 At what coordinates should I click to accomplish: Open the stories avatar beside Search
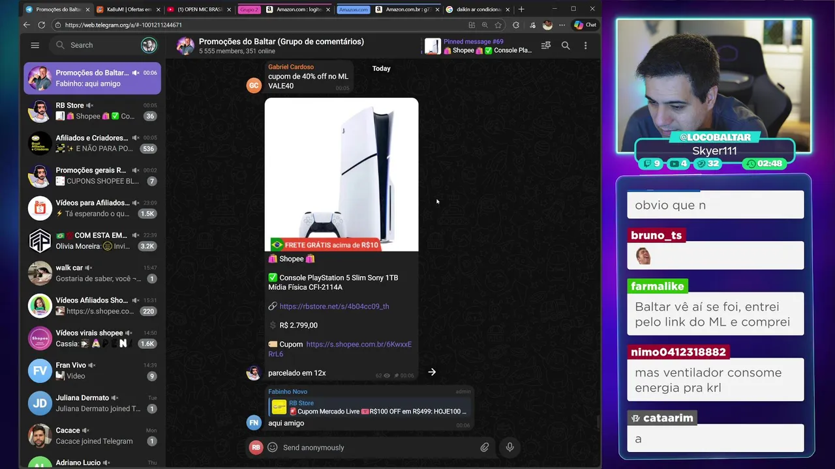click(x=149, y=45)
